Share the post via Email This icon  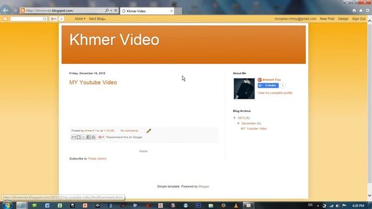point(74,137)
